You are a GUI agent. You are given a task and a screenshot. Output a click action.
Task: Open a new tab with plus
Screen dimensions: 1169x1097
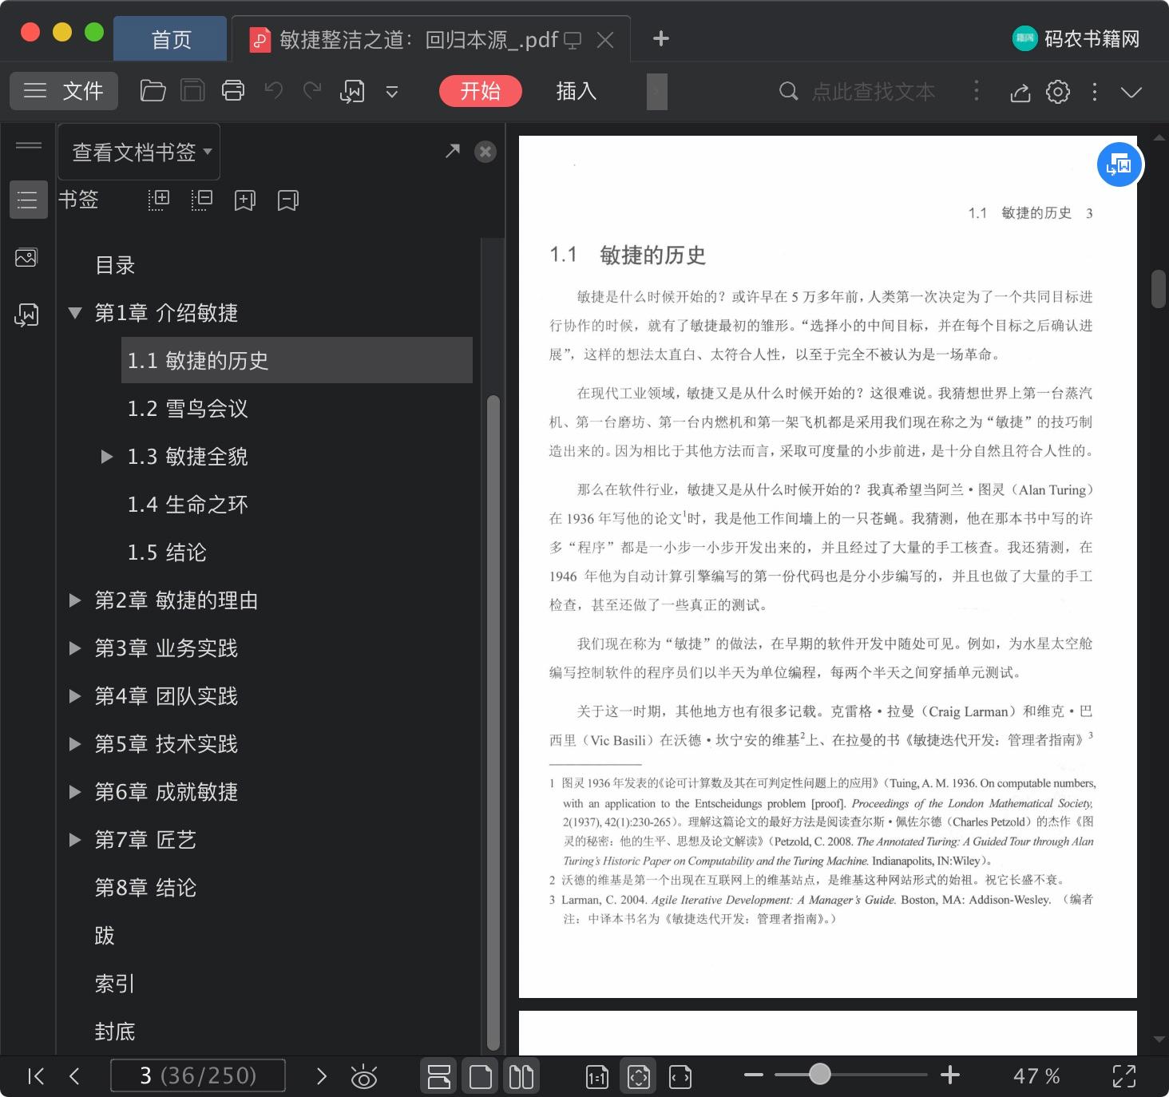pyautogui.click(x=661, y=38)
